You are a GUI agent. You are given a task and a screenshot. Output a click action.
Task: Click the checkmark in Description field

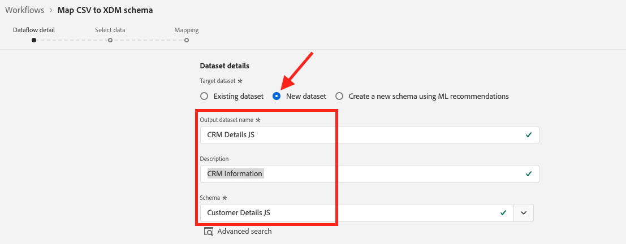529,174
